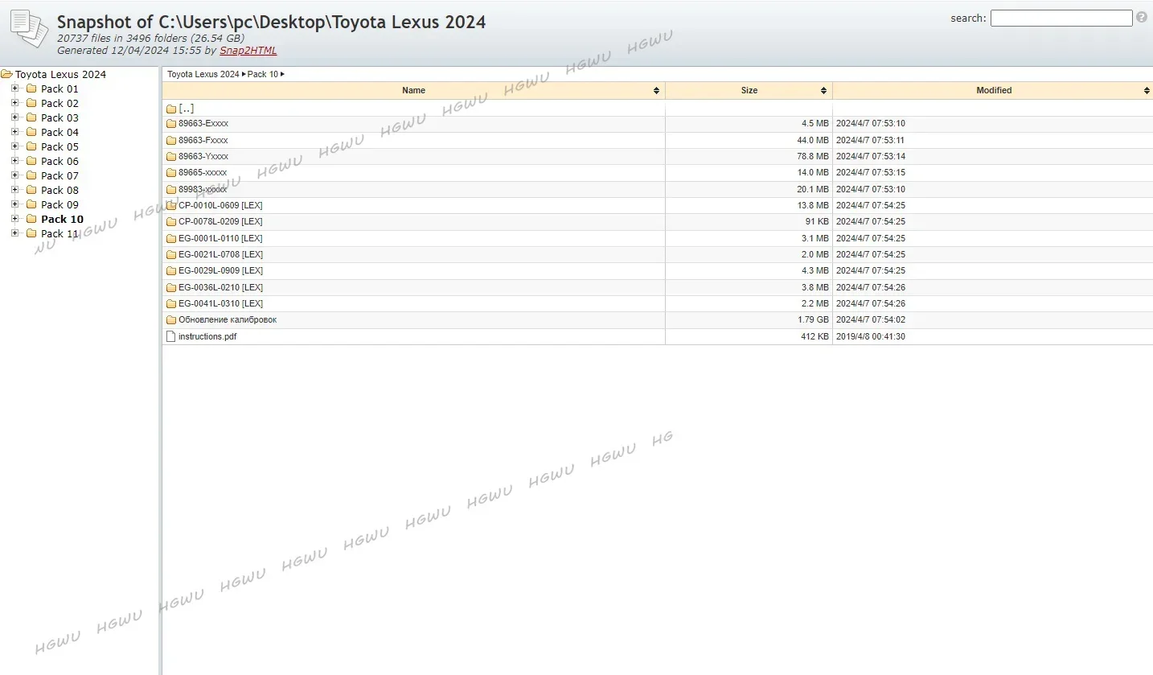Open the EG-0029L-0909 [LEX] folder name
The image size is (1153, 675).
[220, 270]
